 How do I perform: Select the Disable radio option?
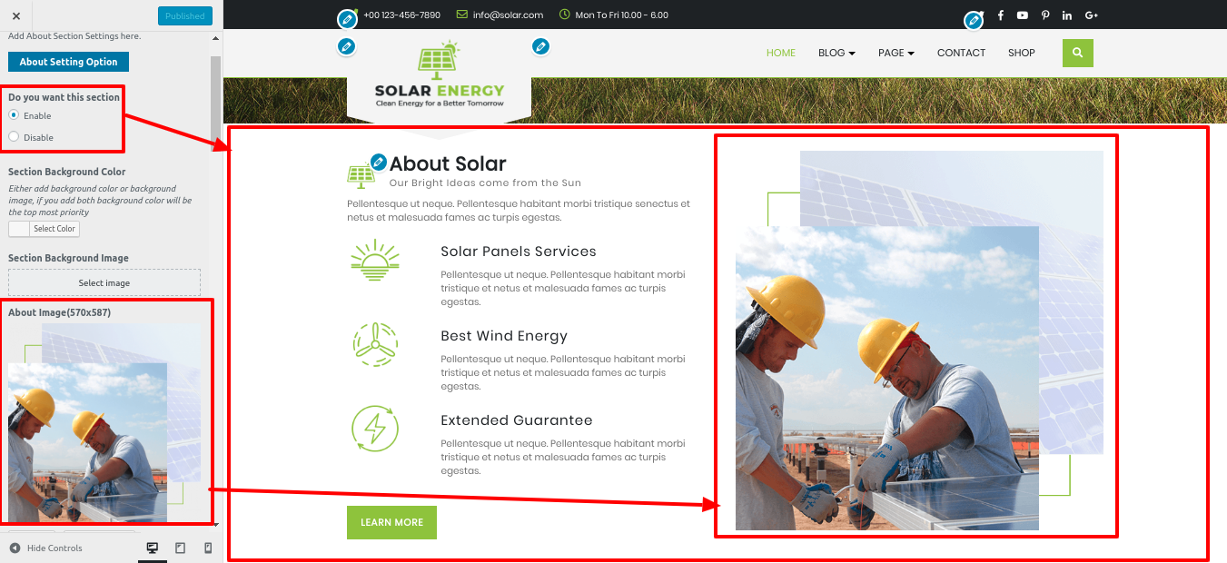[x=14, y=137]
